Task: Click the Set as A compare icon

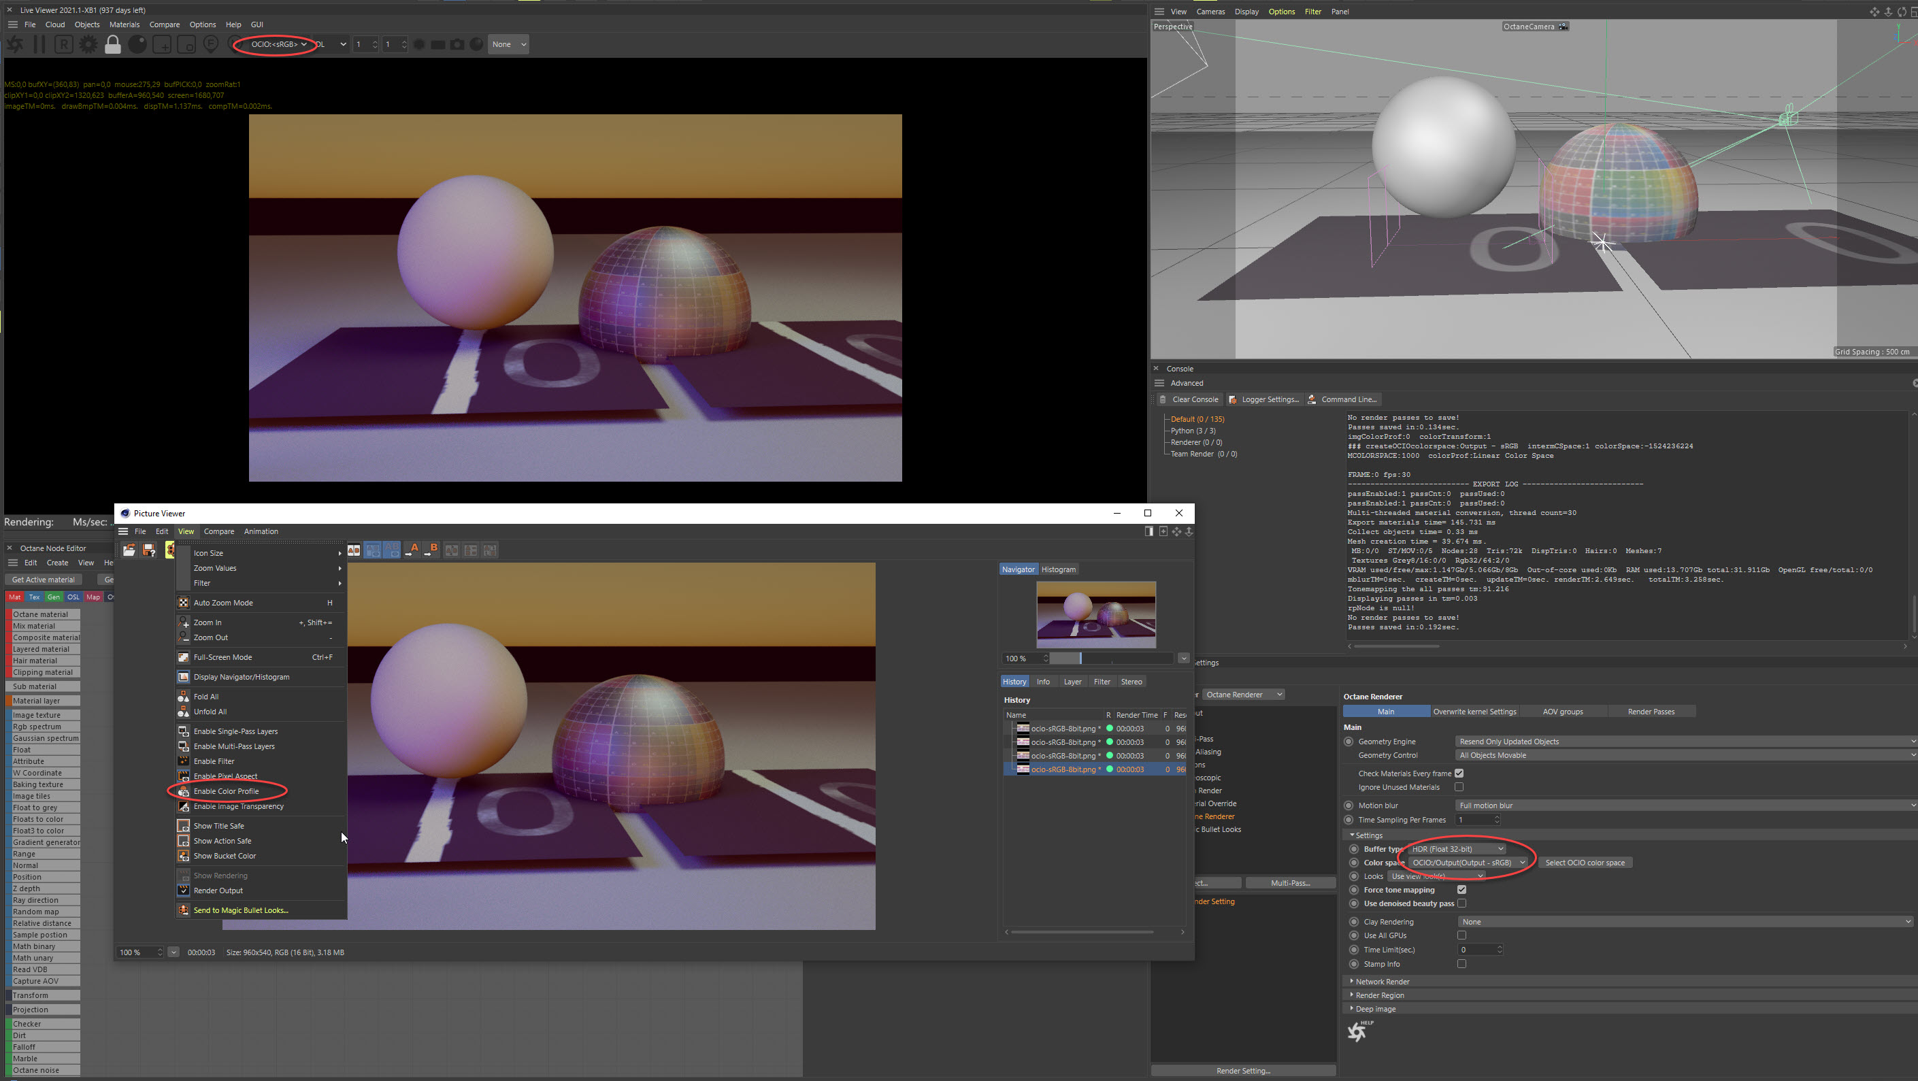Action: (412, 550)
